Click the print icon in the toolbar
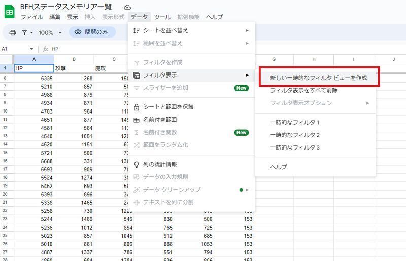Viewport: 406px width, 261px height. [13, 32]
